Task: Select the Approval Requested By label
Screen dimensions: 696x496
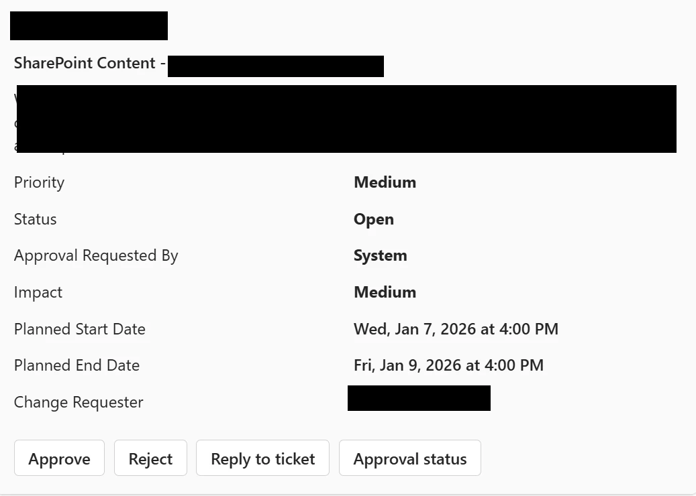Action: [96, 255]
